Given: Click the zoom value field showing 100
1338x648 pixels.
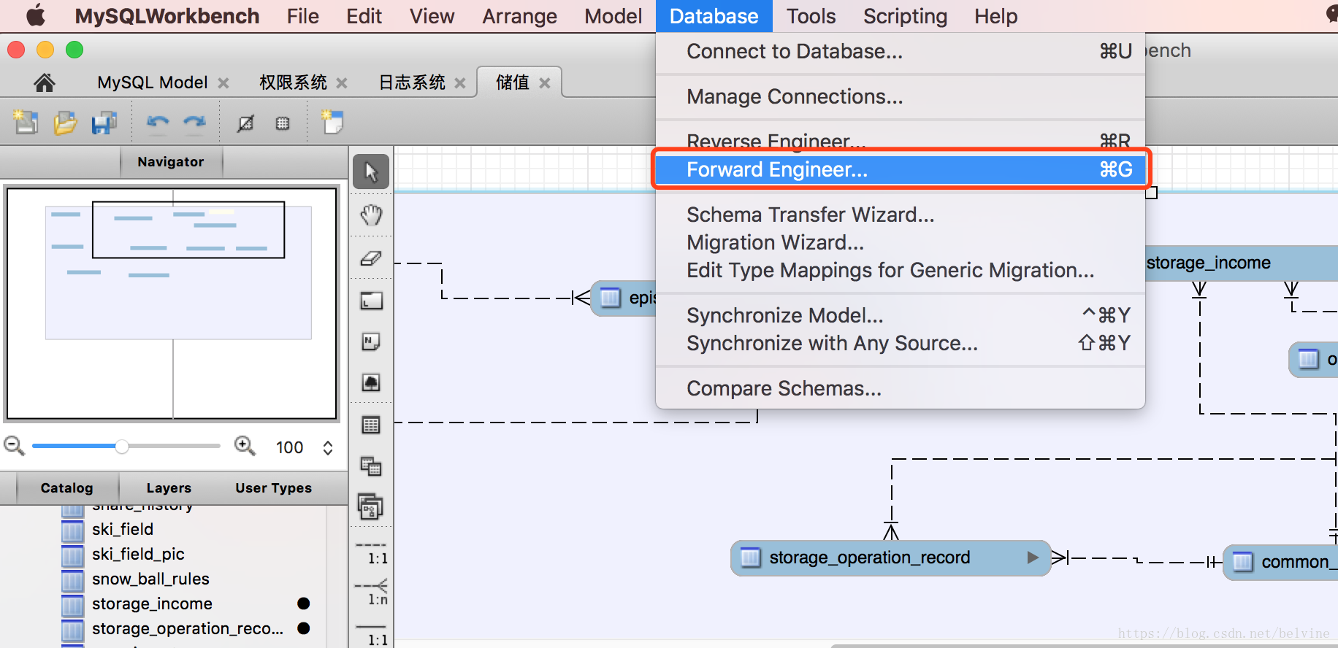Looking at the screenshot, I should 290,447.
